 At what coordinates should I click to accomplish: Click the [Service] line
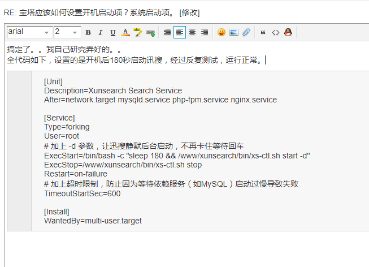coord(59,118)
